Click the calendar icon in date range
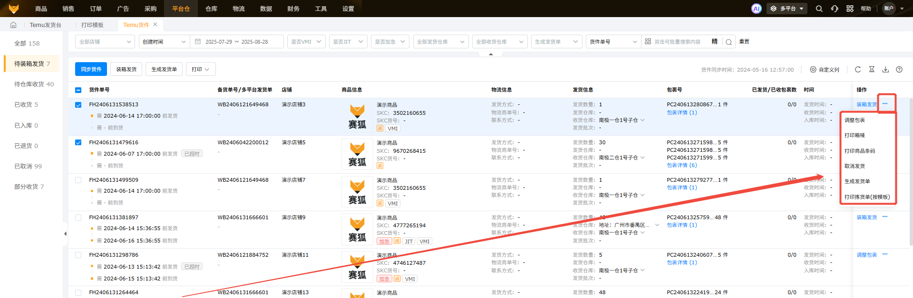913x298 pixels. (198, 42)
